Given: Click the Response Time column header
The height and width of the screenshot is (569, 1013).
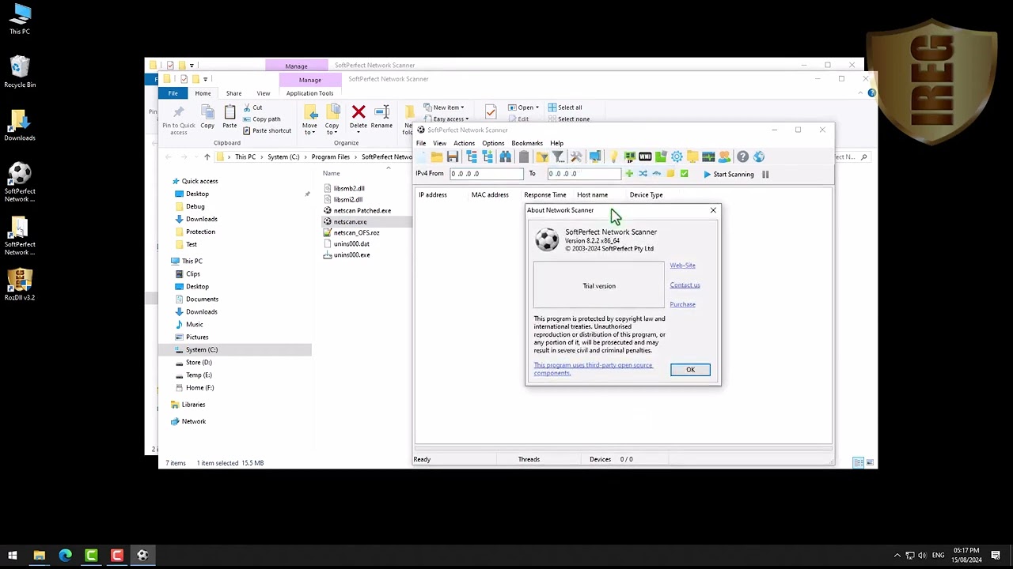Looking at the screenshot, I should coord(545,194).
